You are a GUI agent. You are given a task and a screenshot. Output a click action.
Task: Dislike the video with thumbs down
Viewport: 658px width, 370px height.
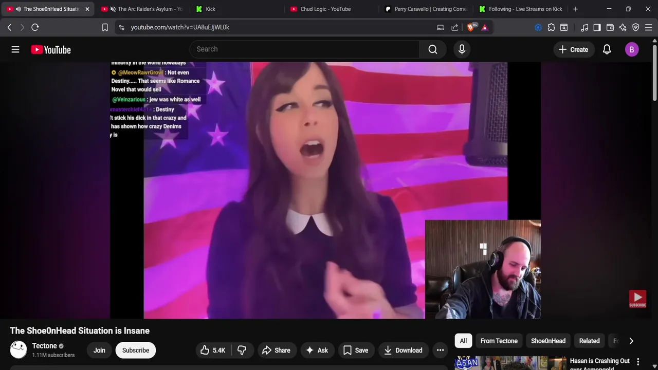(242, 350)
